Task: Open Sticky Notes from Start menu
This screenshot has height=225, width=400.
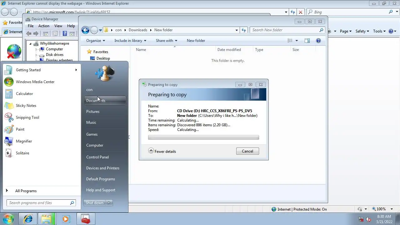Action: tap(41, 106)
